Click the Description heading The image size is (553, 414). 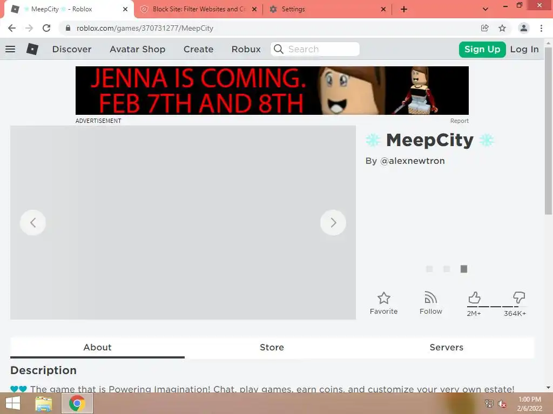pyautogui.click(x=43, y=370)
